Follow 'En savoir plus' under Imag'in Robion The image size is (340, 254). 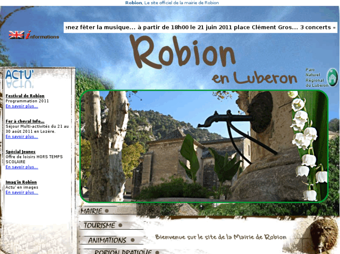pyautogui.click(x=22, y=192)
